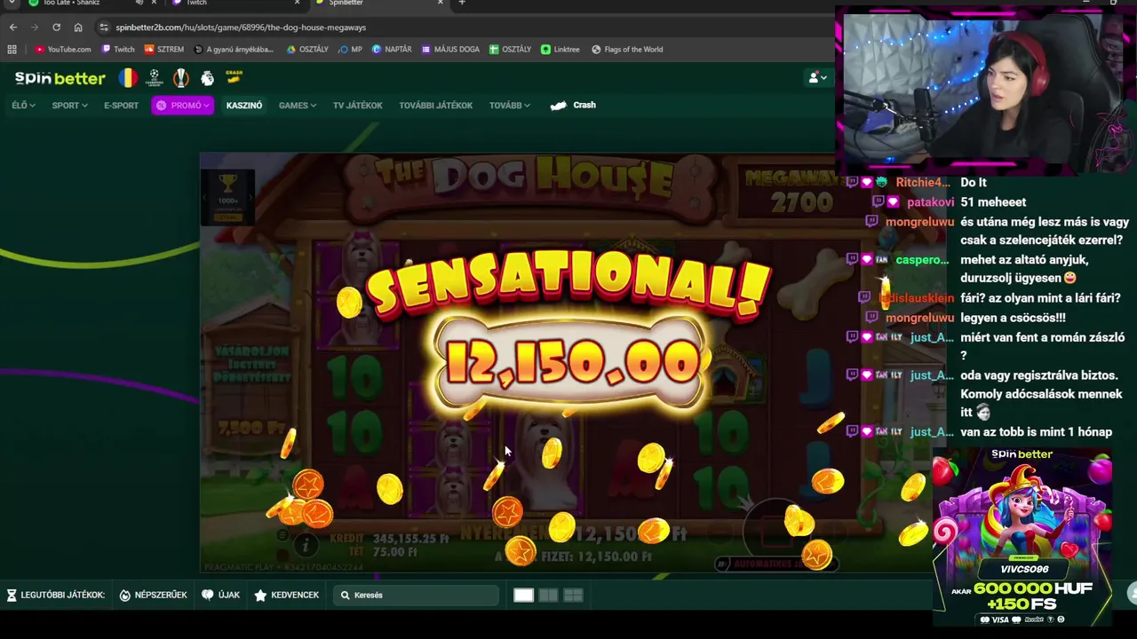
Task: Select four-game grid layout view
Action: (x=573, y=596)
